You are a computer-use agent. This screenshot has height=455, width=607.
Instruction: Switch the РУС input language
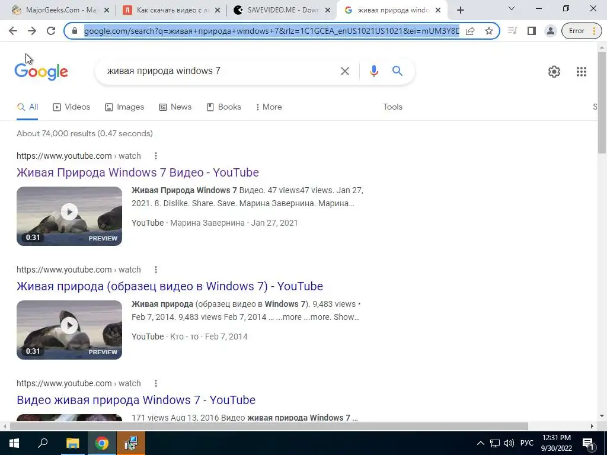click(x=526, y=443)
